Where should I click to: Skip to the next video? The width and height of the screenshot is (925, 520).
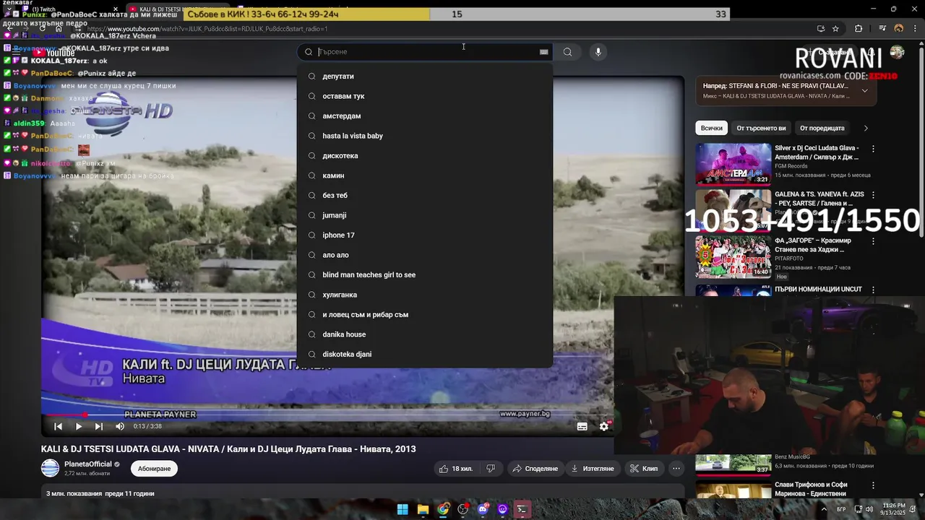99,427
